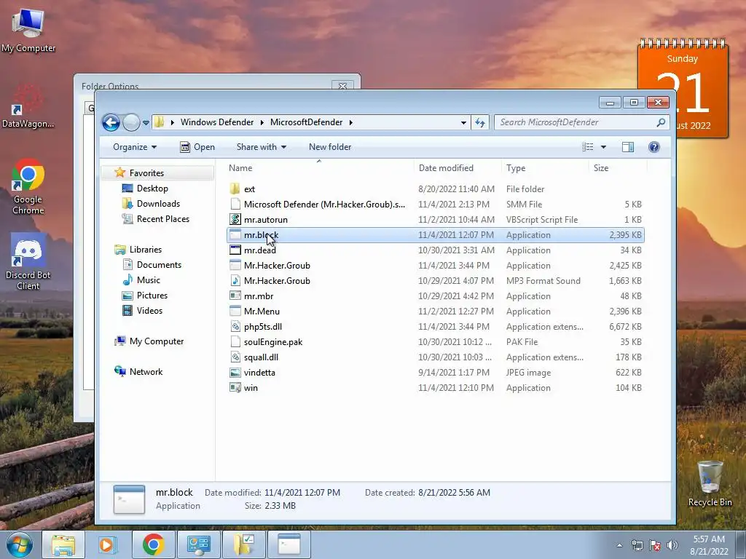Image resolution: width=746 pixels, height=559 pixels.
Task: Open Videos library in navigation pane
Action: (x=149, y=310)
